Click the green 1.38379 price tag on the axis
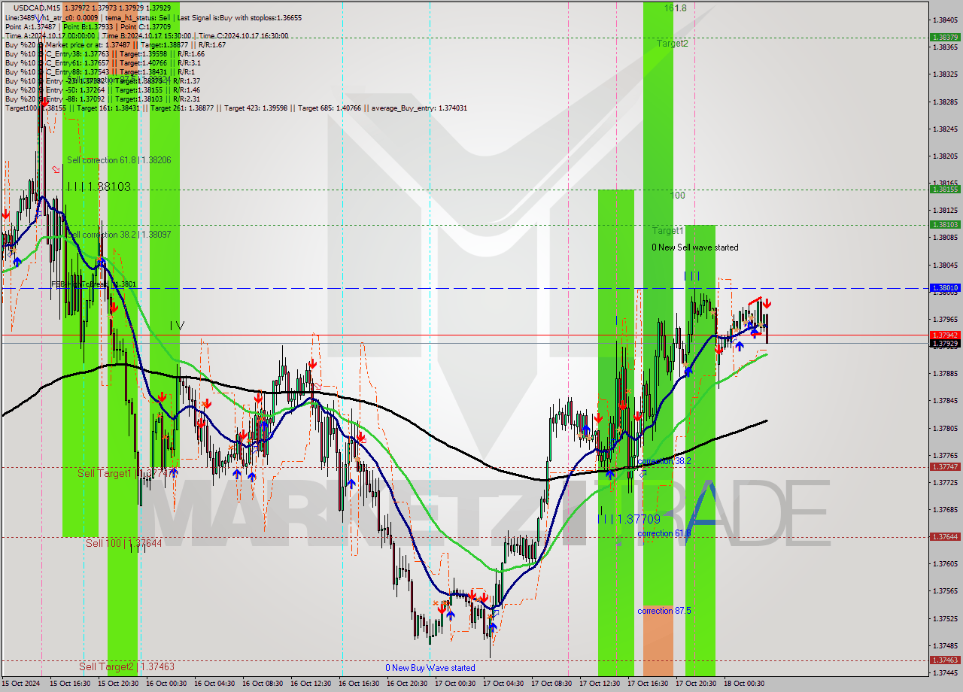 (x=945, y=37)
